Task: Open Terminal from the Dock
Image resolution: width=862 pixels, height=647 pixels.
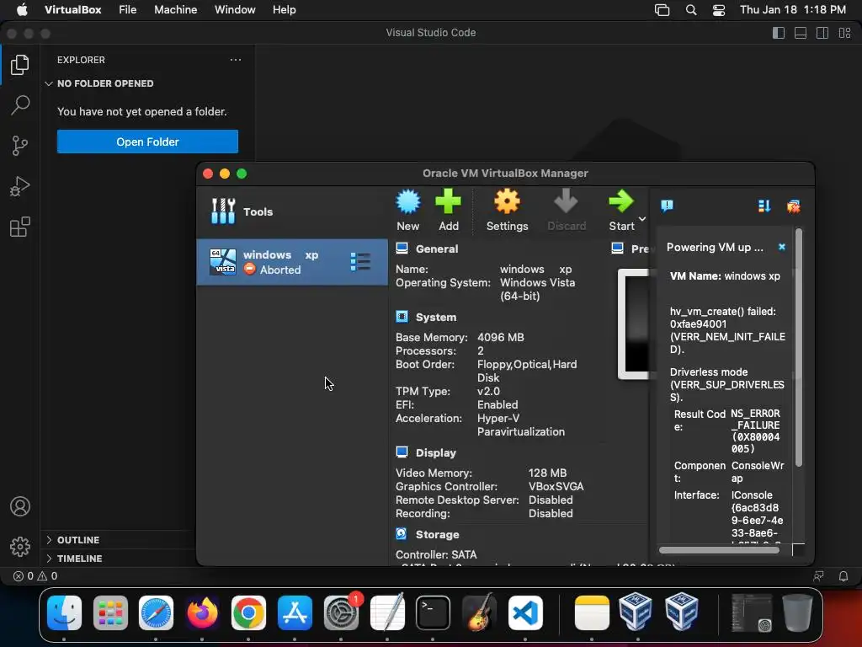Action: (x=433, y=612)
